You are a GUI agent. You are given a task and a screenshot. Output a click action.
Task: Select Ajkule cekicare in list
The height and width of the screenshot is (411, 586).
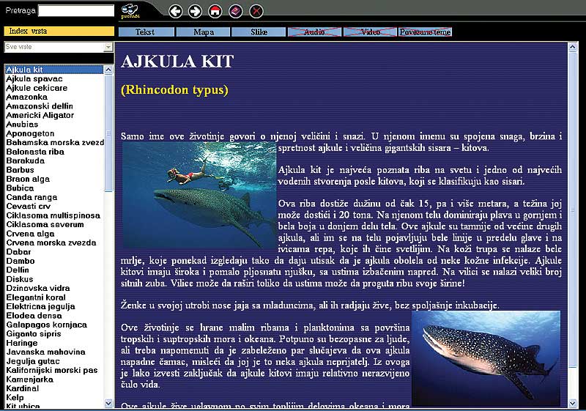[x=54, y=88]
